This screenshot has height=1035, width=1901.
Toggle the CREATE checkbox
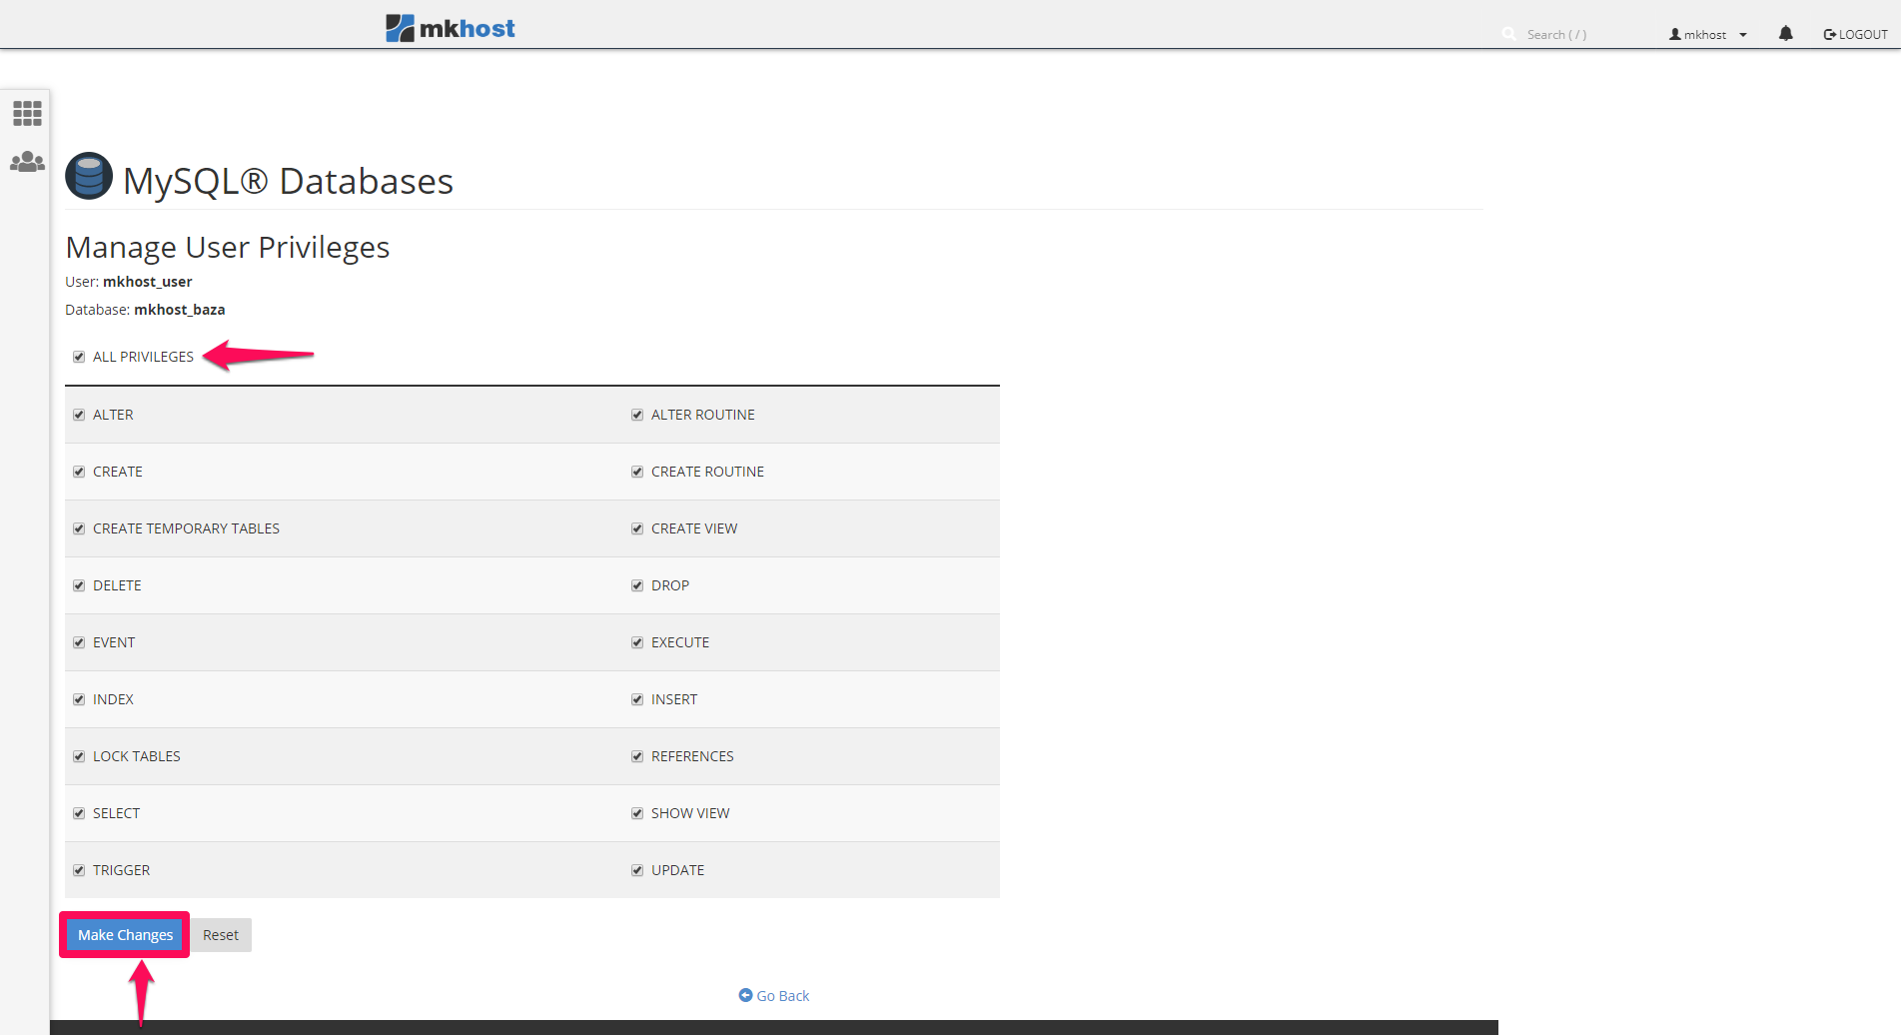tap(79, 472)
